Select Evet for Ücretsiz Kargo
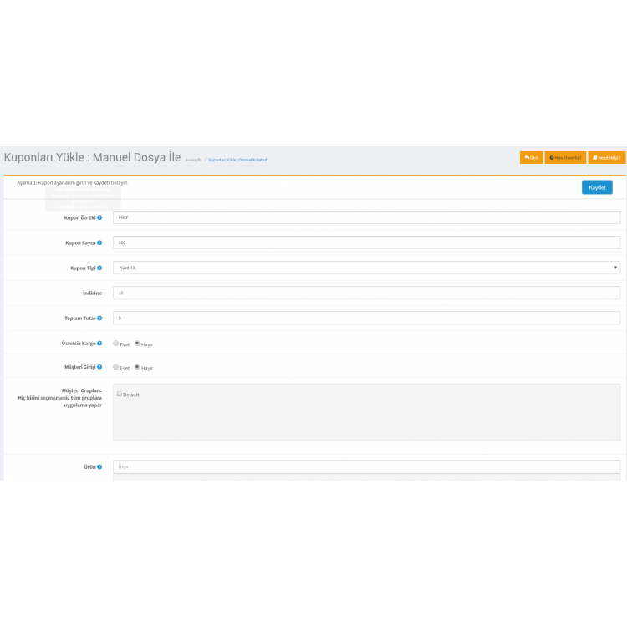The height and width of the screenshot is (627, 627). pyautogui.click(x=116, y=344)
